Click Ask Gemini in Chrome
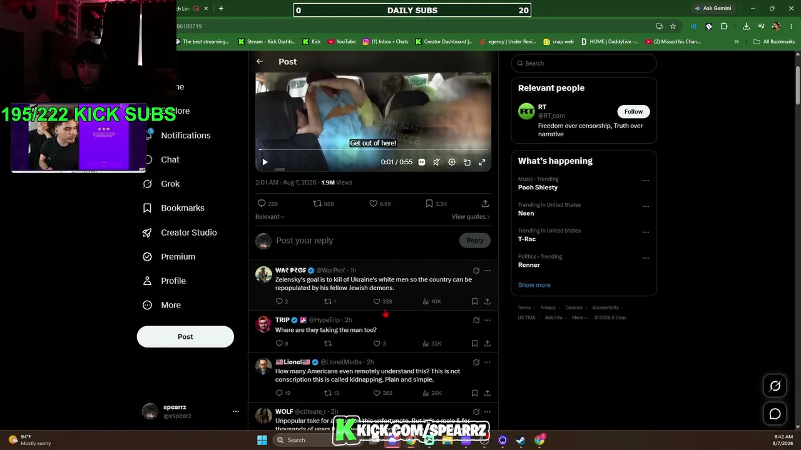Viewport: 801px width, 450px height. pos(713,8)
